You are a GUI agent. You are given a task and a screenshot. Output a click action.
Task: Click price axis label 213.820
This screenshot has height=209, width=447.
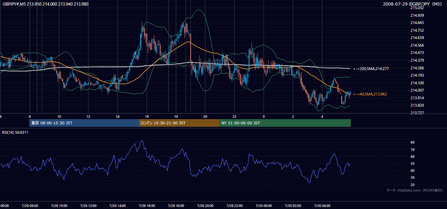pyautogui.click(x=417, y=105)
